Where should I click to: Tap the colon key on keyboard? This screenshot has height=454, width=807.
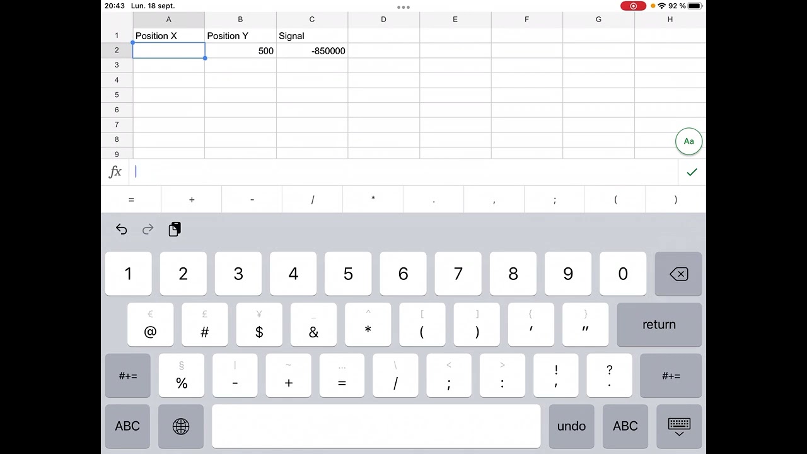tap(502, 376)
